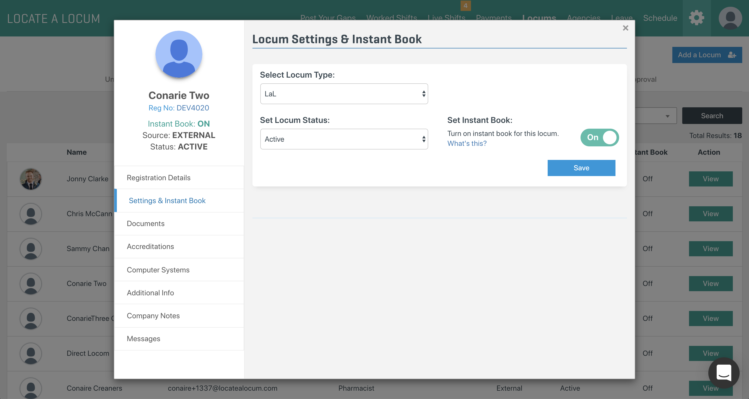This screenshot has width=749, height=399.
Task: Open the Documents tab
Action: [x=146, y=224]
